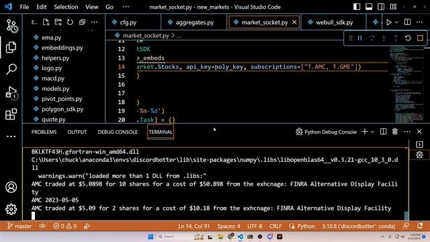
Task: Open editor more actions ellipsis menu
Action: point(419,22)
